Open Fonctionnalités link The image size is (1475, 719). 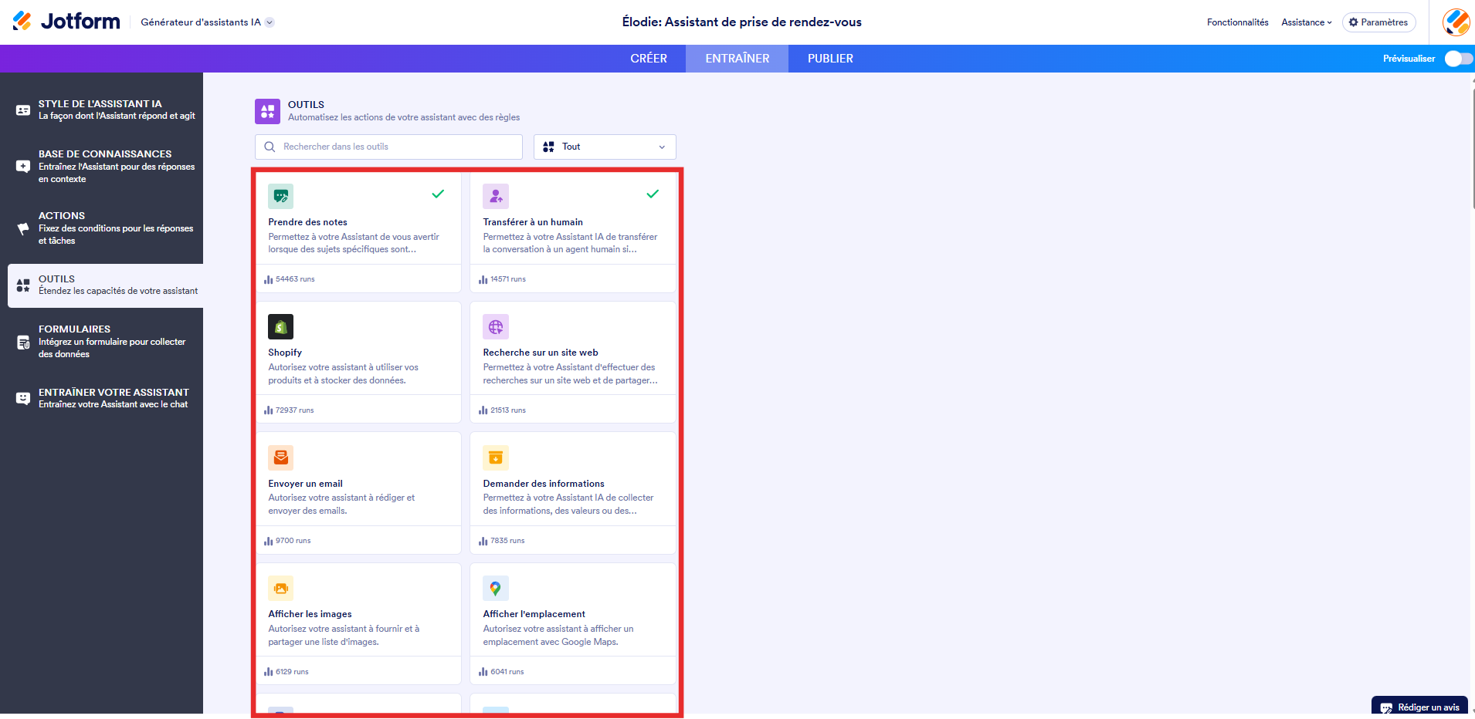(1237, 22)
